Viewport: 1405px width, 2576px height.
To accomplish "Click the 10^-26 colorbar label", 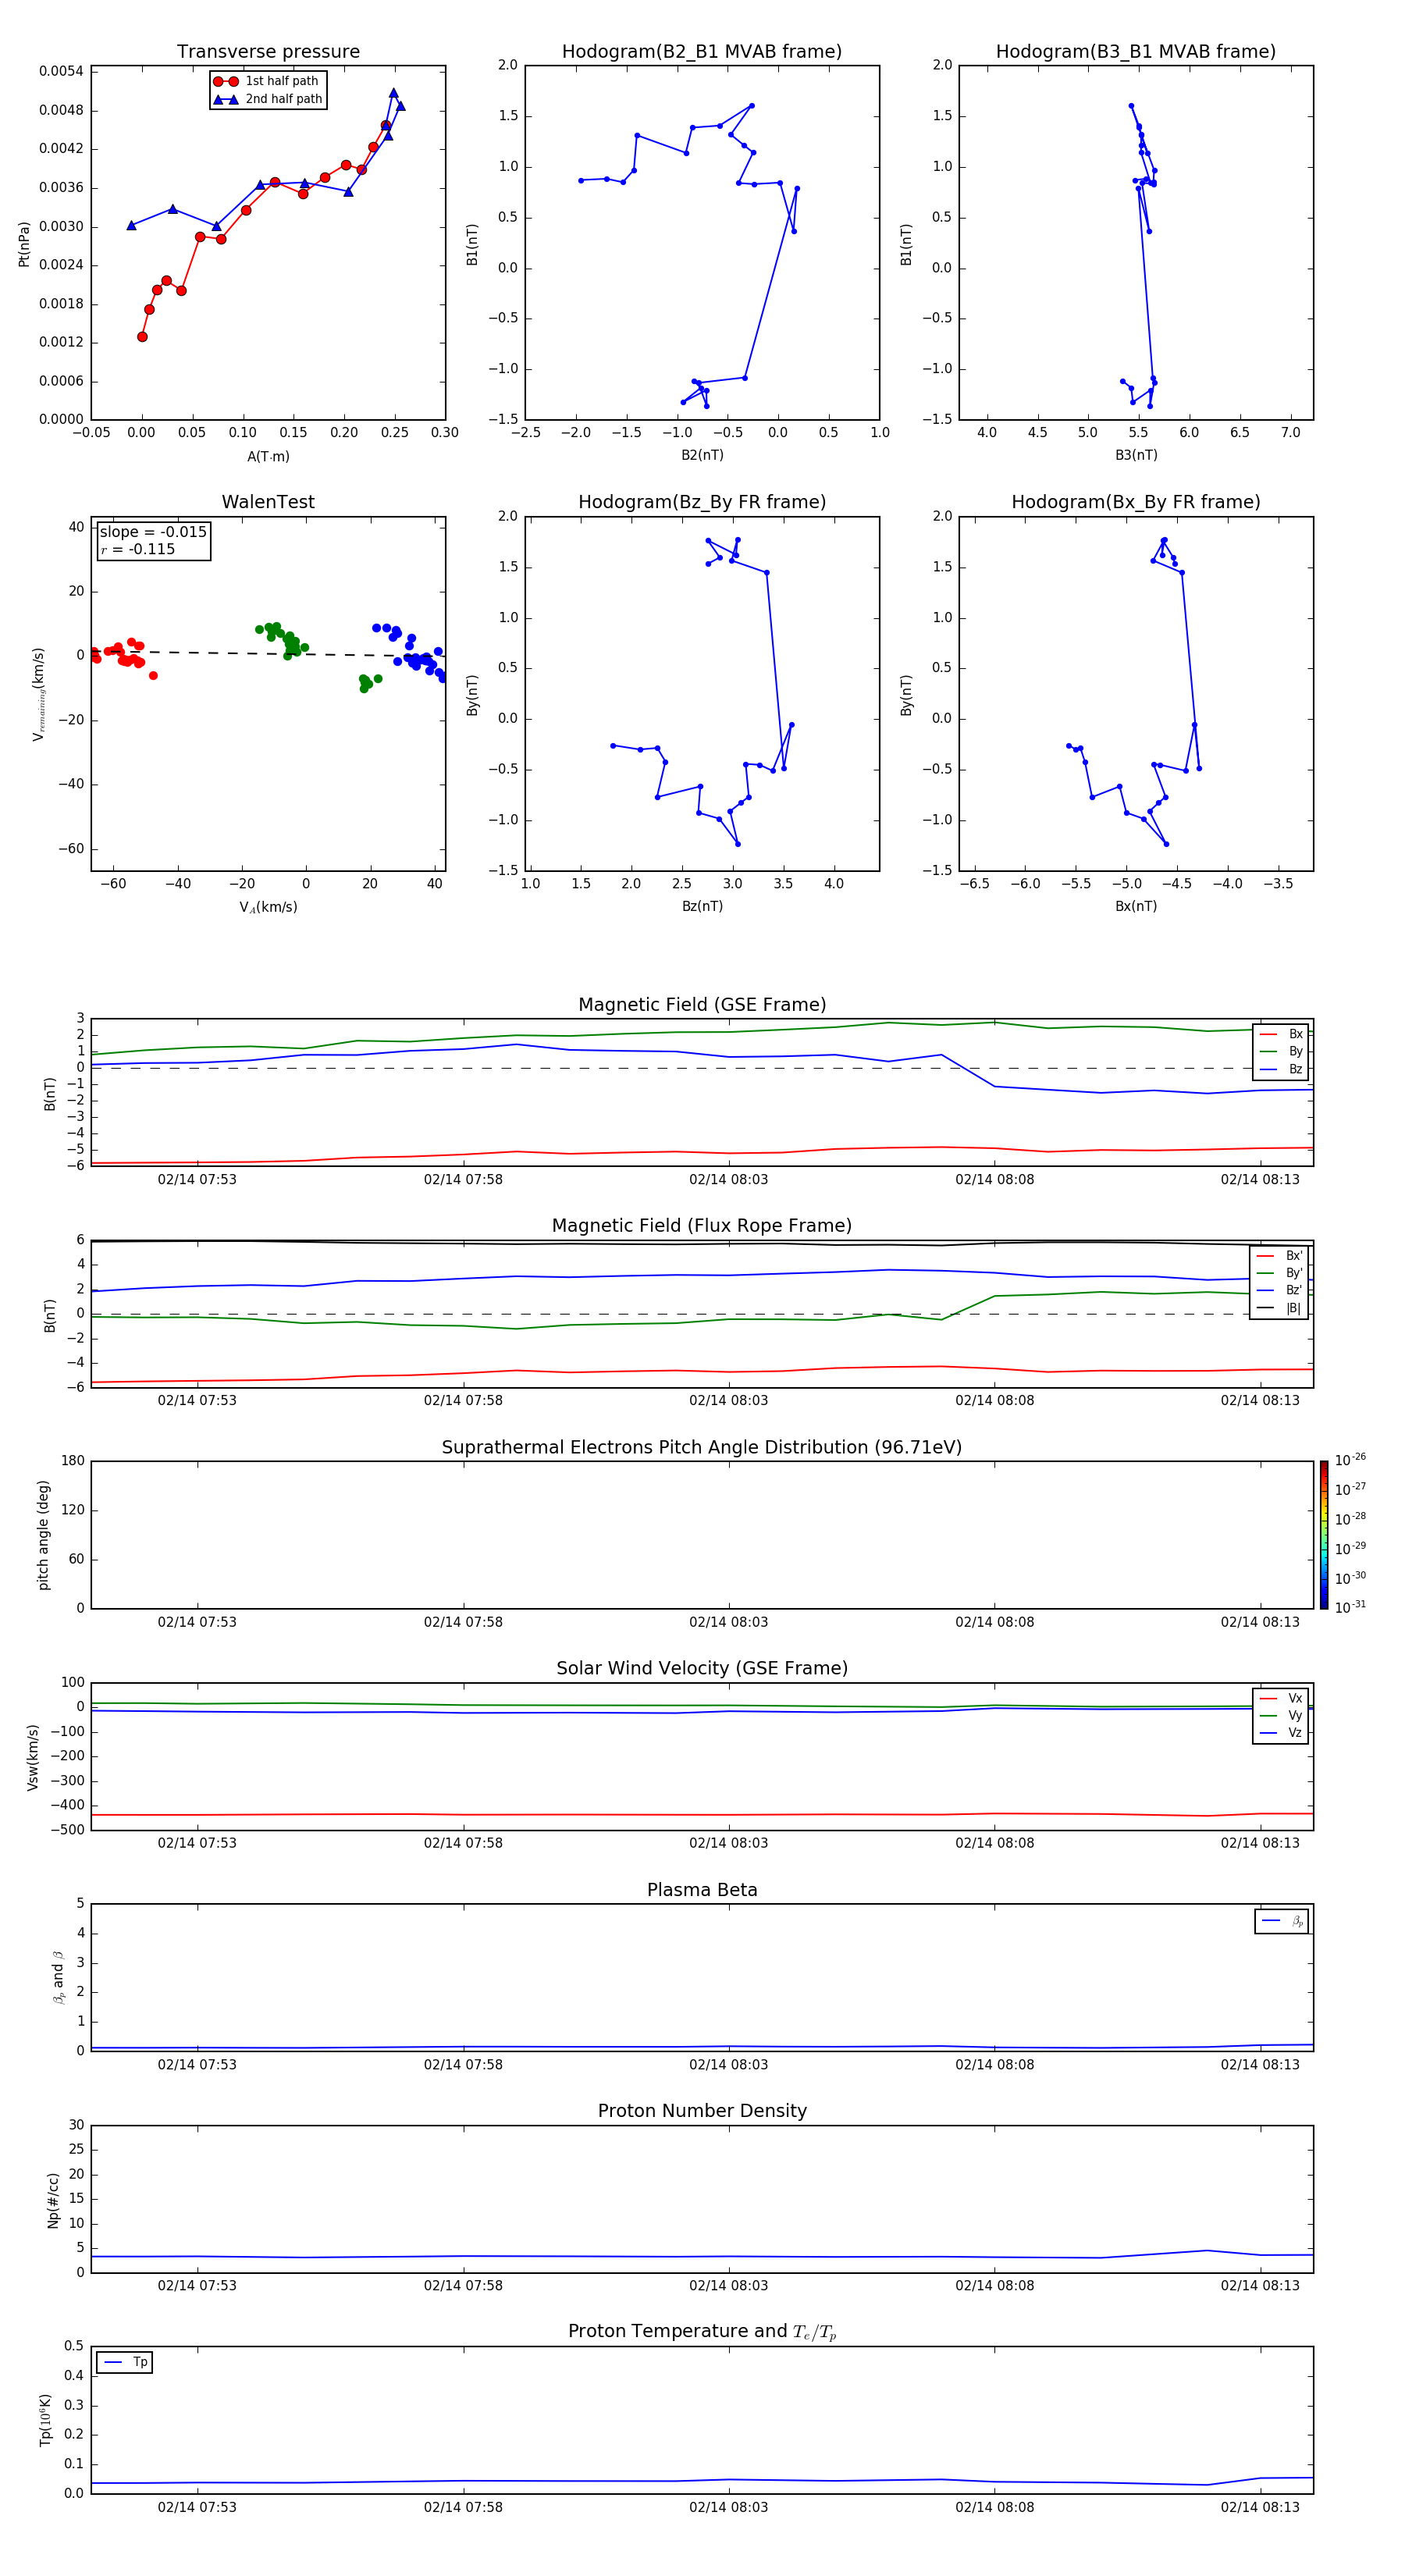I will (1350, 1460).
